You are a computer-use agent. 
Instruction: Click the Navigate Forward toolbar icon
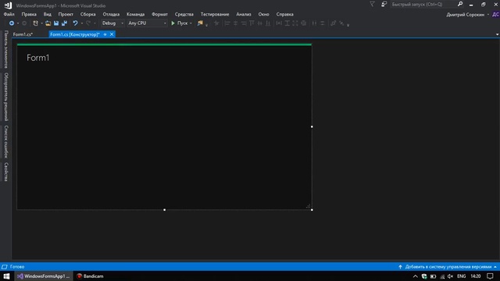pos(24,23)
